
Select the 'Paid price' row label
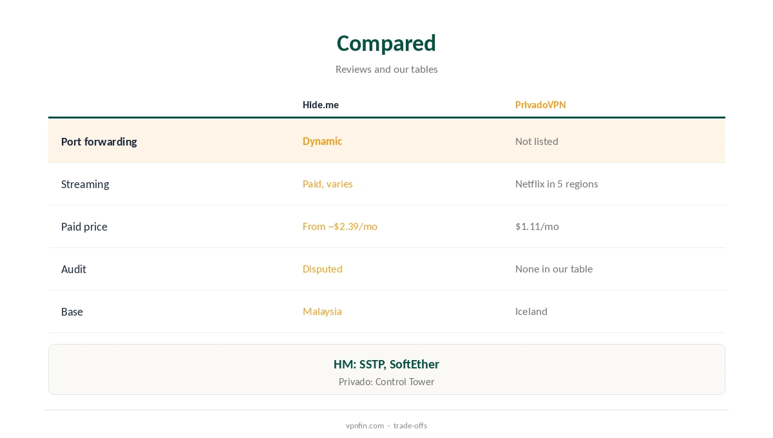[x=84, y=227]
